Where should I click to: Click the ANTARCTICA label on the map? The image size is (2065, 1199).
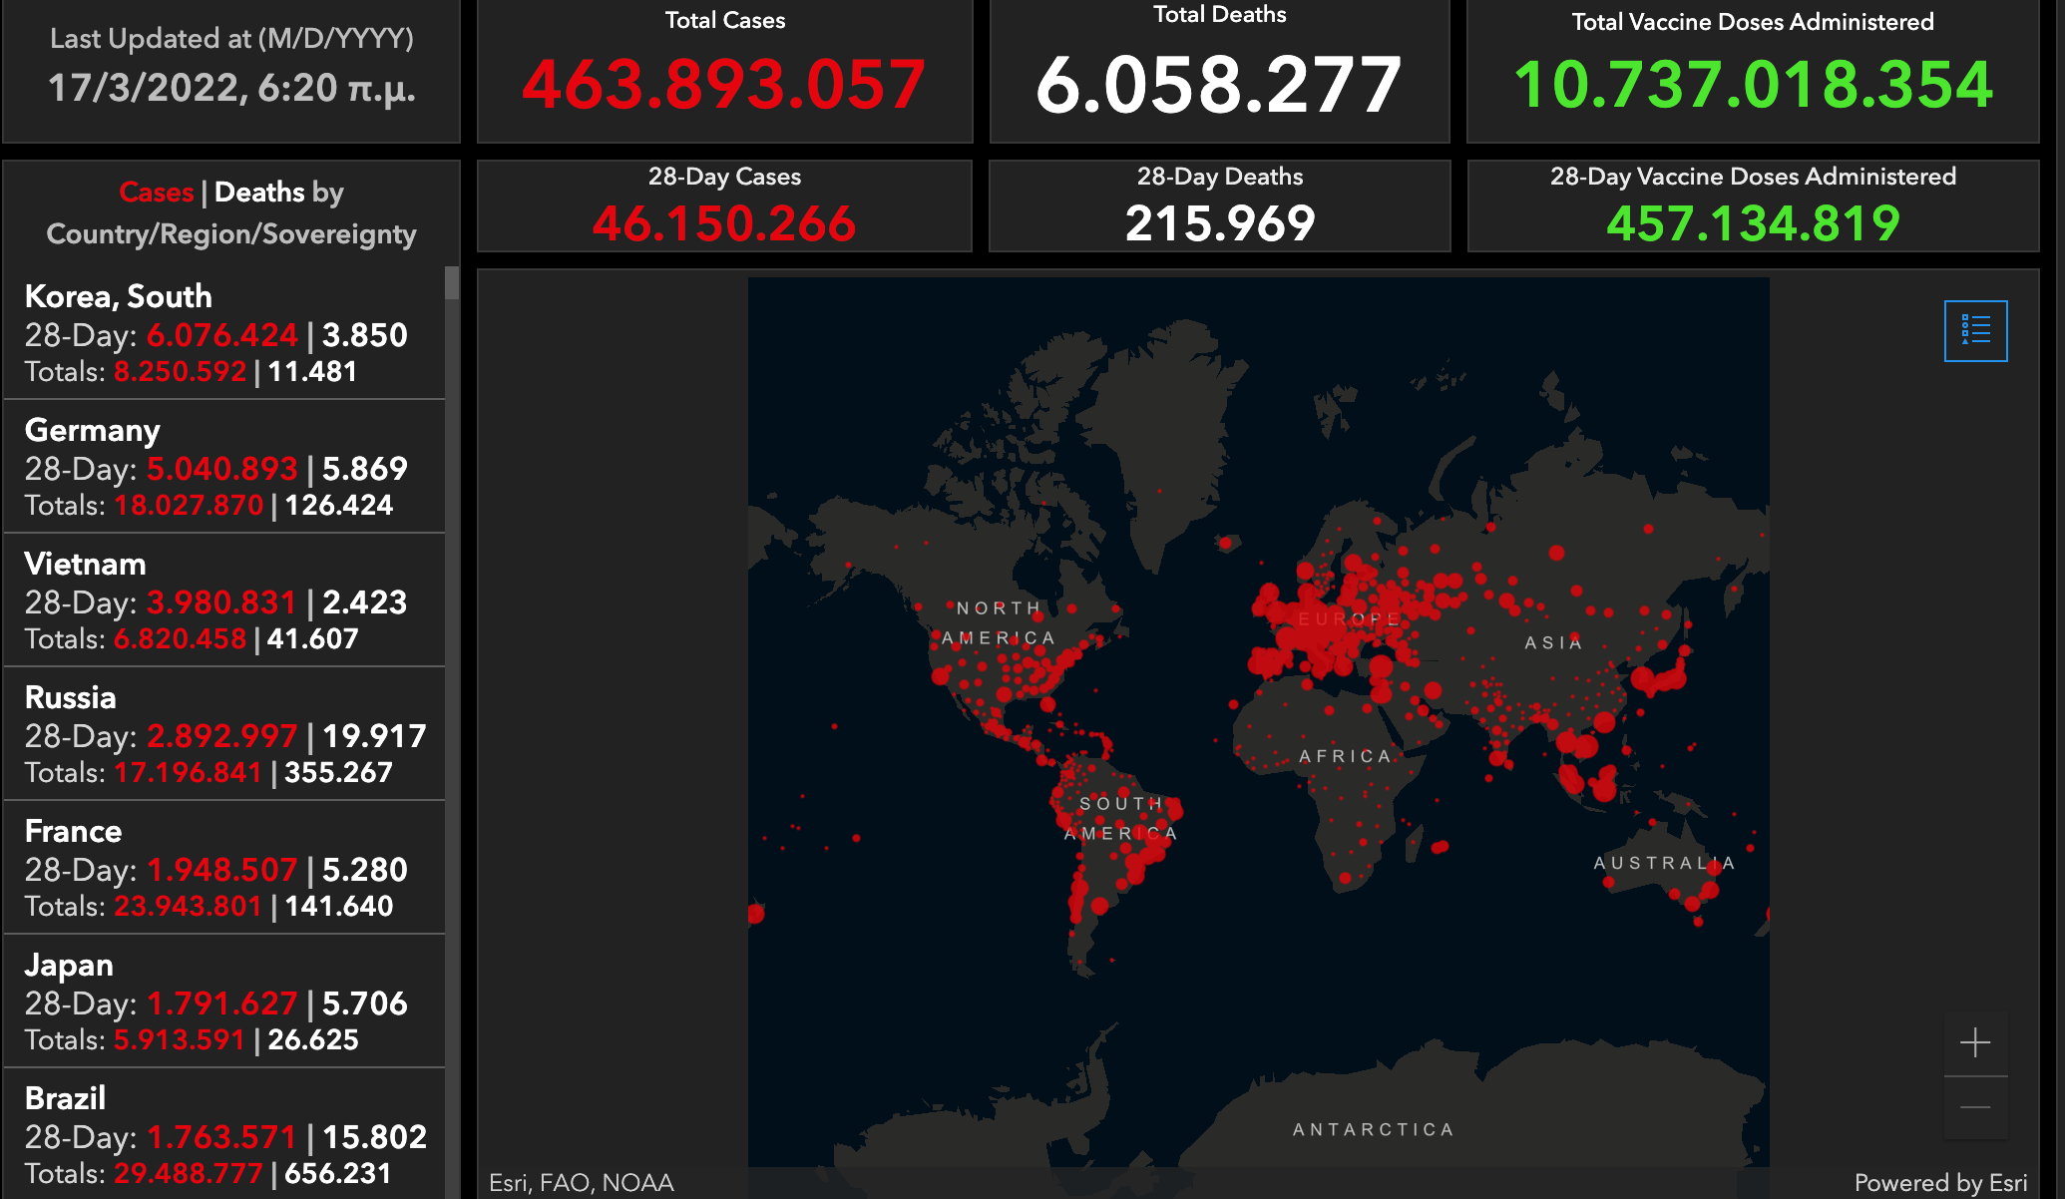click(1373, 1129)
